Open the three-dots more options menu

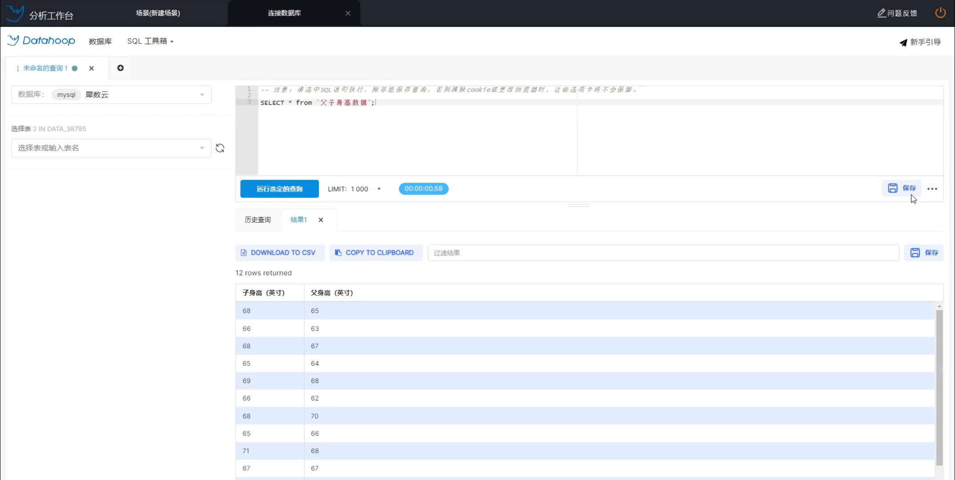coord(932,189)
